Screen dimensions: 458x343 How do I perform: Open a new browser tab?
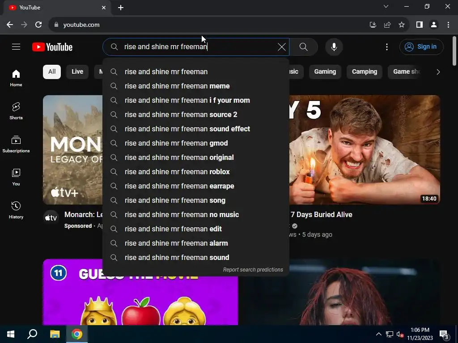[x=121, y=8]
